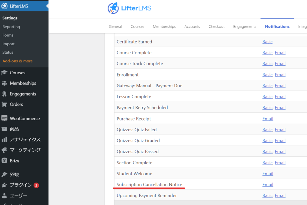Click the LifterLMS rocket icon in sidebar

[4, 6]
